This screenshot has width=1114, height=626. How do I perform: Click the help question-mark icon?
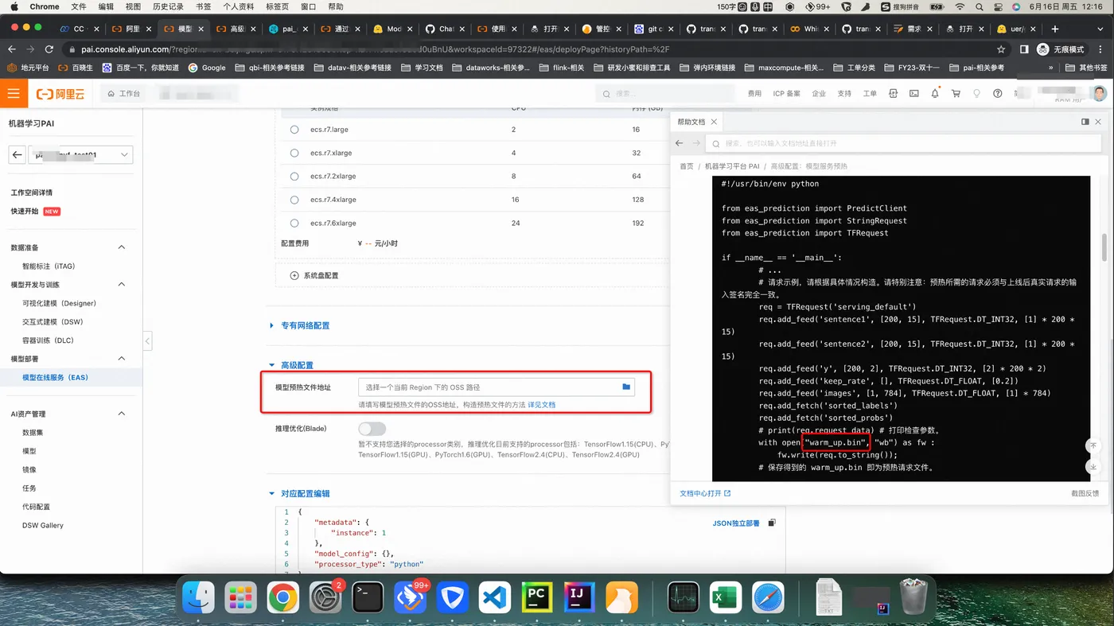click(997, 94)
